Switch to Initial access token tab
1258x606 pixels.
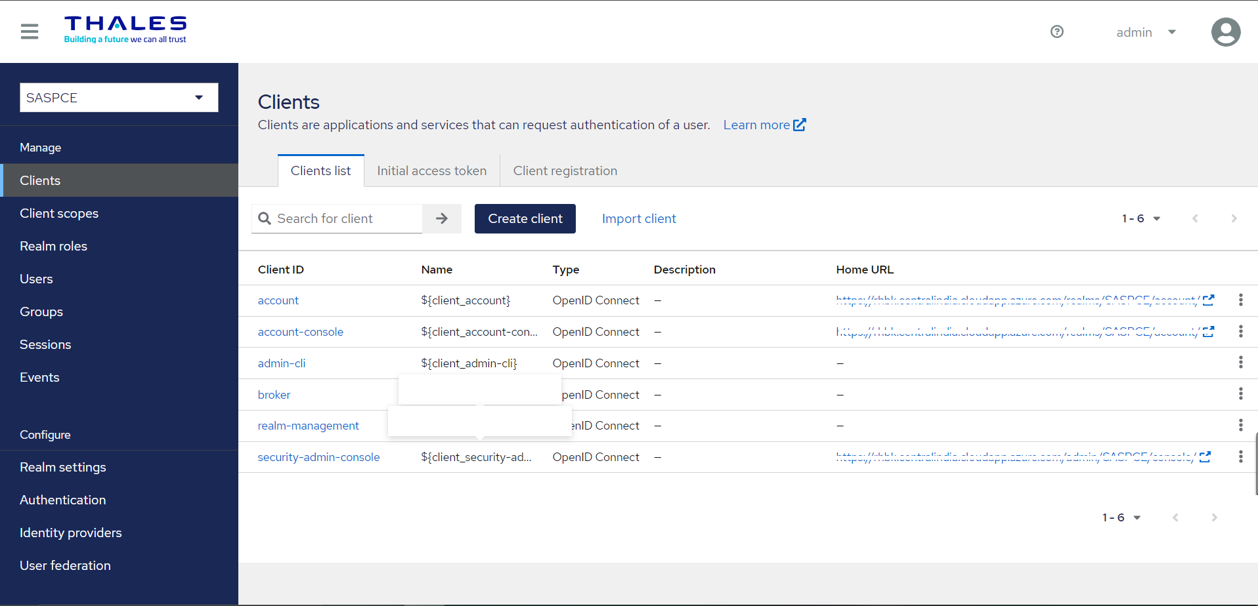pos(431,171)
